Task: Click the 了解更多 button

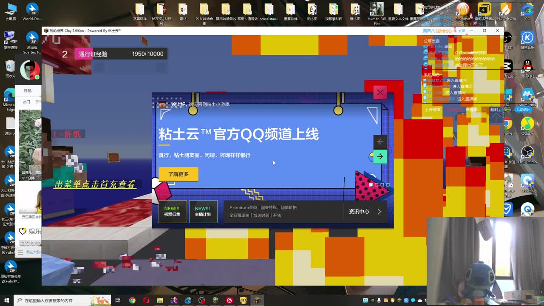Action: pos(178,174)
